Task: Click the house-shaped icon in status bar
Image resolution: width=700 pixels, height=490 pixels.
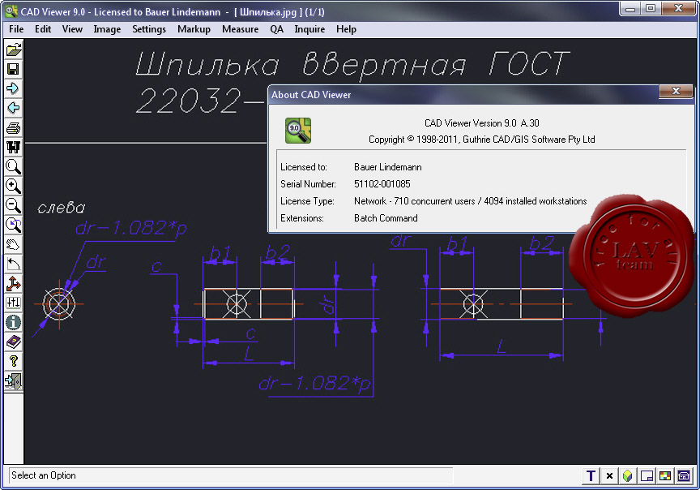Action: click(x=684, y=475)
